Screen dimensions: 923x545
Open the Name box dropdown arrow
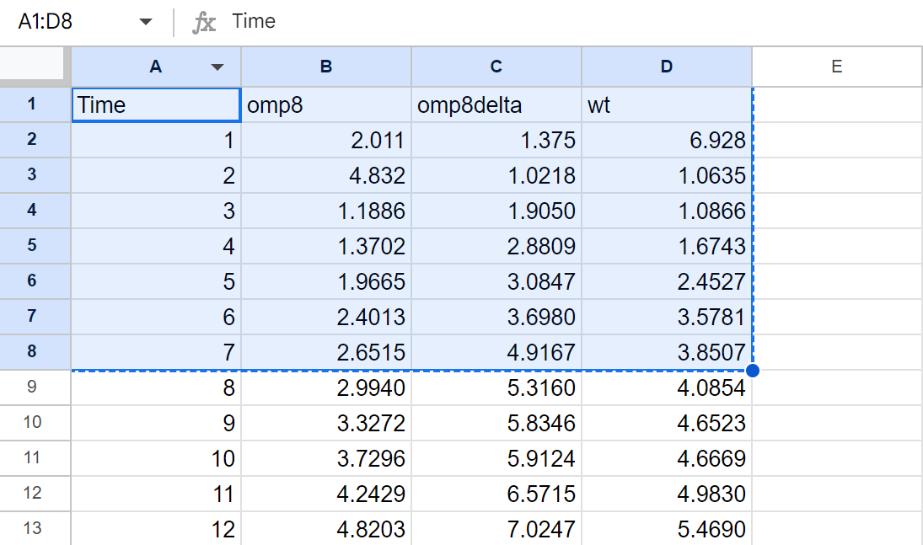tap(146, 22)
